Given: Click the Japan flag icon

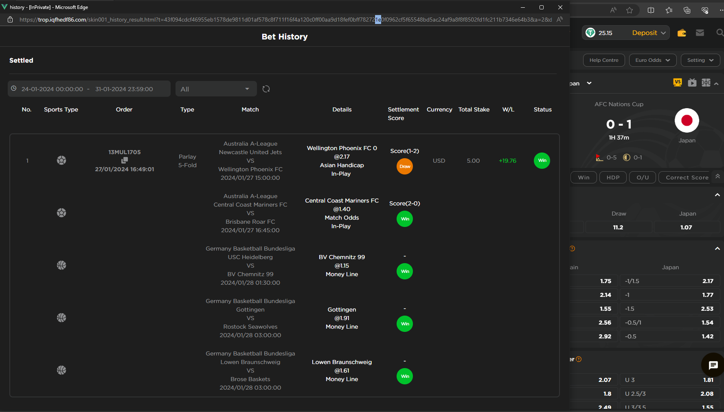Looking at the screenshot, I should click(687, 120).
